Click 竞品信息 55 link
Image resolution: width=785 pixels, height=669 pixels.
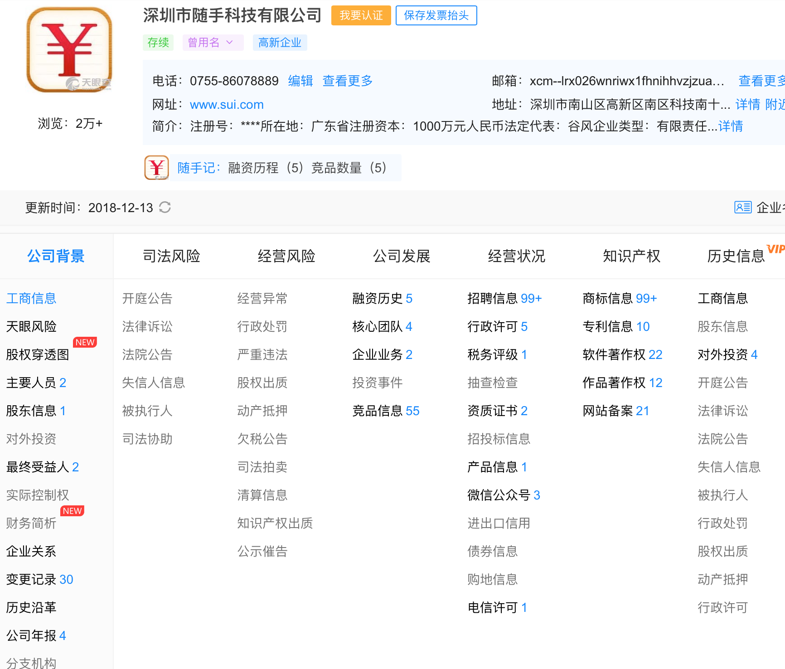[x=385, y=411]
